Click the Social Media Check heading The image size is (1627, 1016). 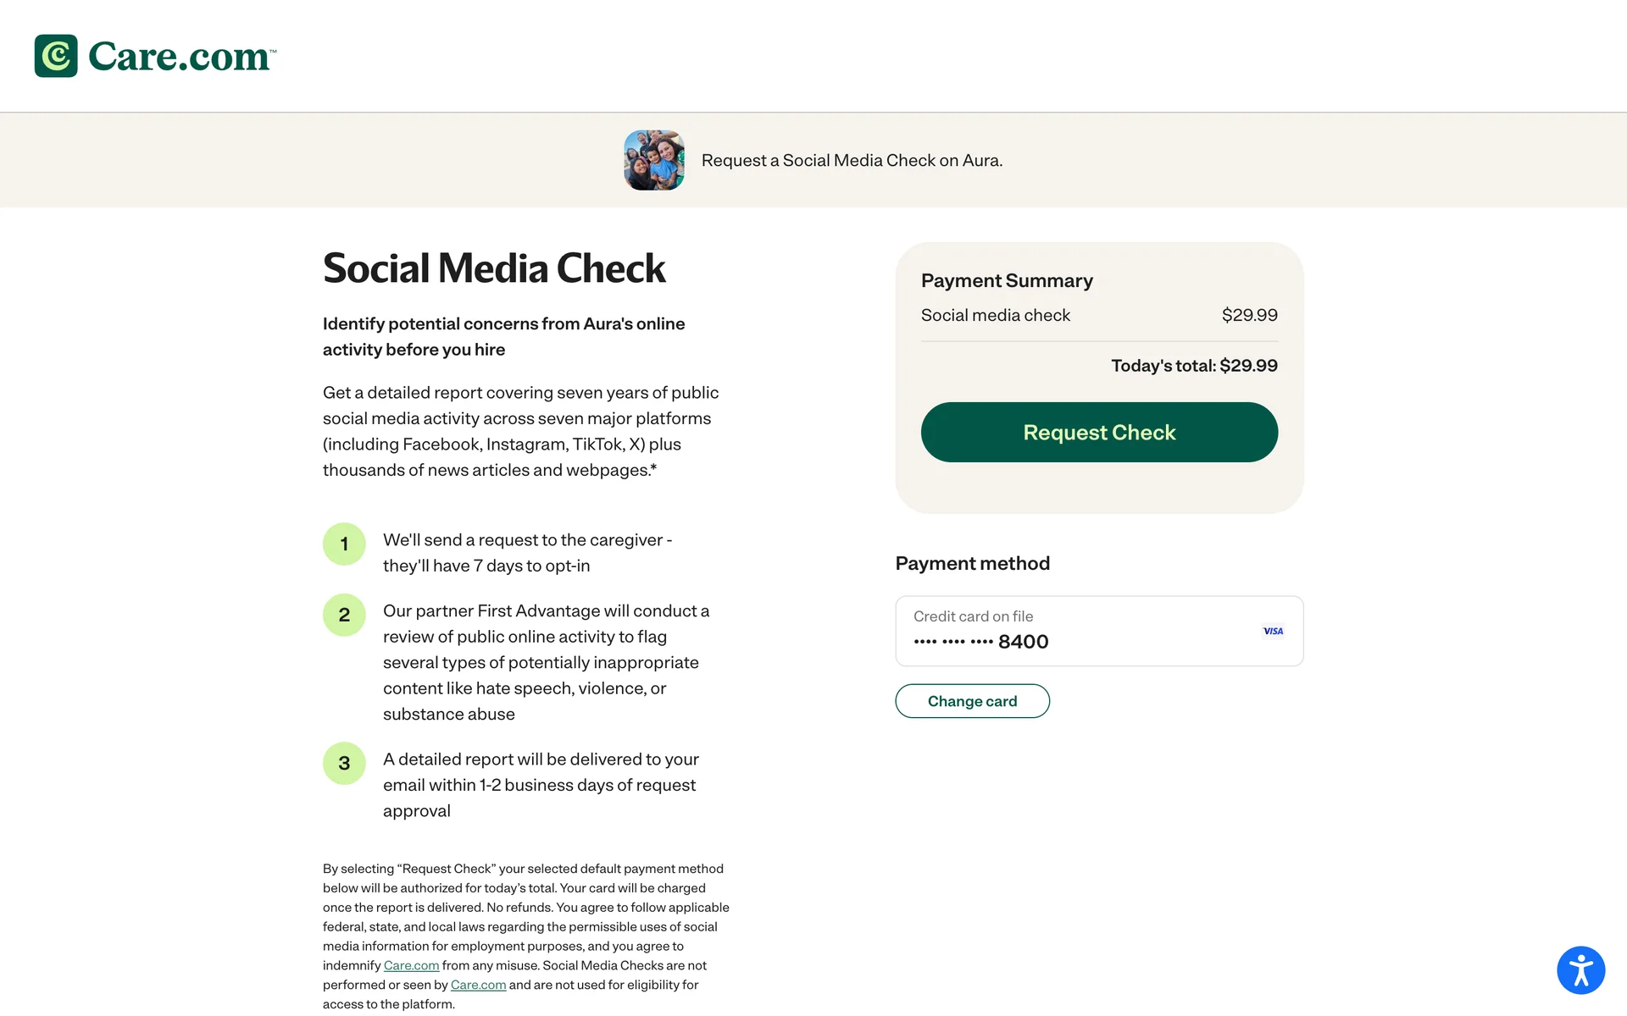pos(494,268)
